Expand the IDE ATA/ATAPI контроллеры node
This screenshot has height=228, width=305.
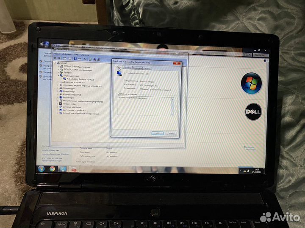coord(58,69)
